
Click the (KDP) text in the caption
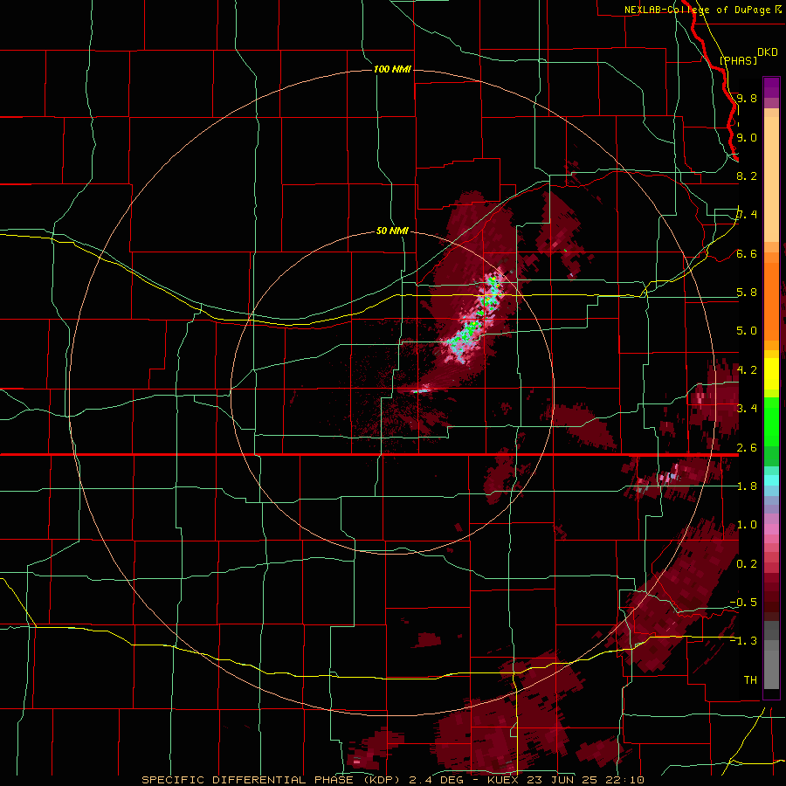tap(381, 780)
